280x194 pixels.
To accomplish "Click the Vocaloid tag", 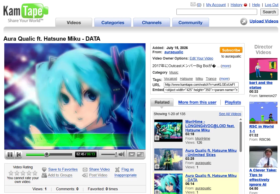I will 170,79.
